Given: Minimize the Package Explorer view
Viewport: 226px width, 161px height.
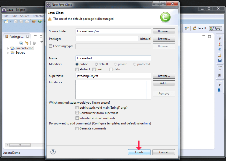Looking at the screenshot, I should point(35,36).
